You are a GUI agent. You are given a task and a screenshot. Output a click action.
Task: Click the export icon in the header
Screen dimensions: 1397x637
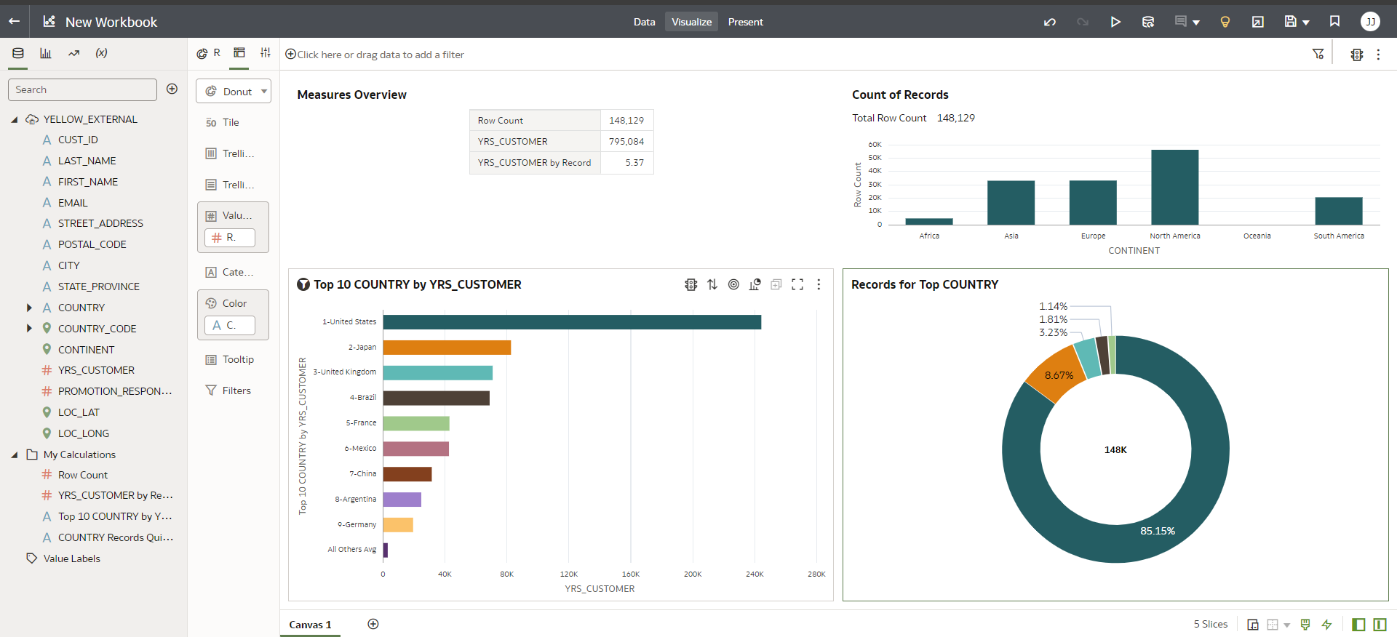pos(1257,22)
